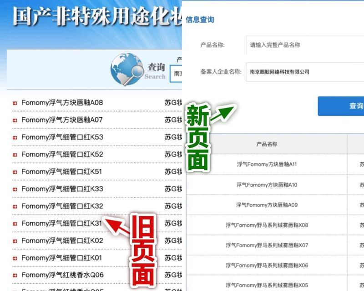This screenshot has height=291, width=364.
Task: Open Fomomy浮气细管口红K02 entry
Action: 62,241
